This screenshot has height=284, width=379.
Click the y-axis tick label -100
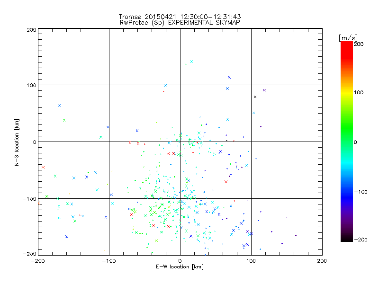(x=29, y=199)
